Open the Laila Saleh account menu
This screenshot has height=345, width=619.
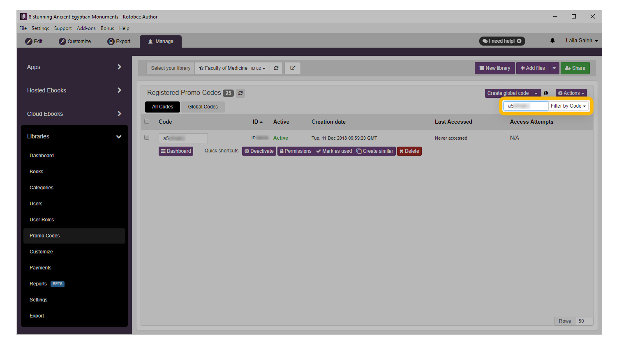click(582, 41)
